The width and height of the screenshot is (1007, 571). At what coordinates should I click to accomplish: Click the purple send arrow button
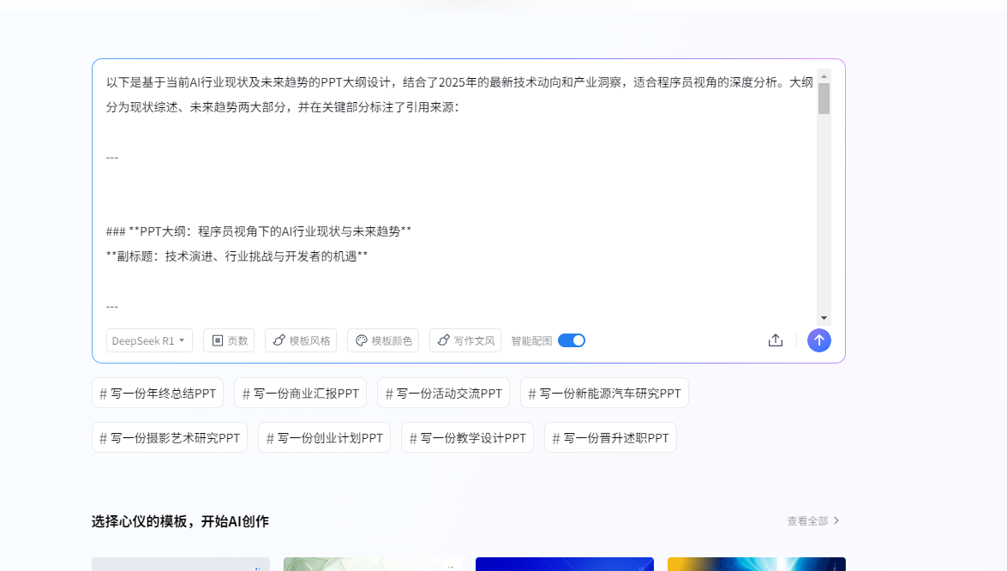(x=818, y=340)
